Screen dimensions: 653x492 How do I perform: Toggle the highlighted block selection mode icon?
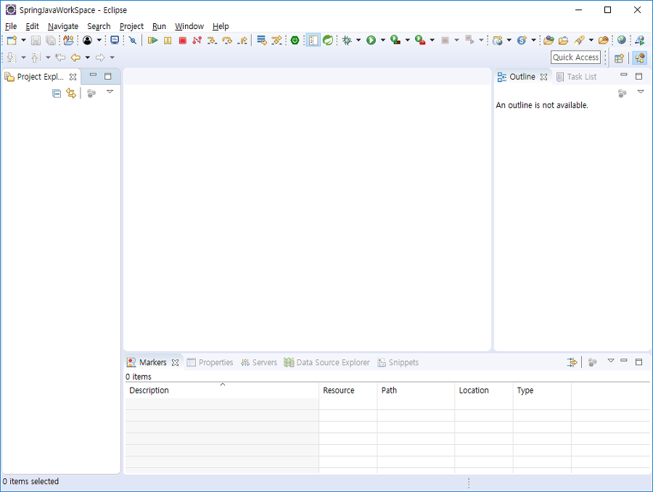[x=313, y=41]
